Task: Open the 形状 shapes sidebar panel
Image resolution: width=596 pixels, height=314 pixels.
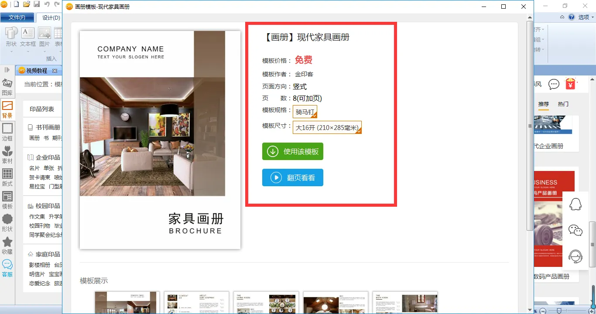Action: pyautogui.click(x=7, y=223)
